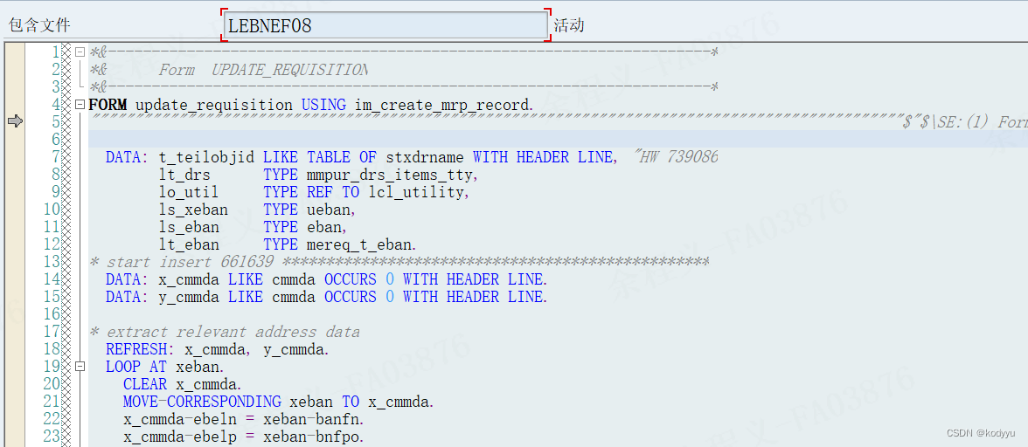Click the 'DATA: y_cmmda LIKE cmmda' line
The width and height of the screenshot is (1028, 447).
(327, 297)
